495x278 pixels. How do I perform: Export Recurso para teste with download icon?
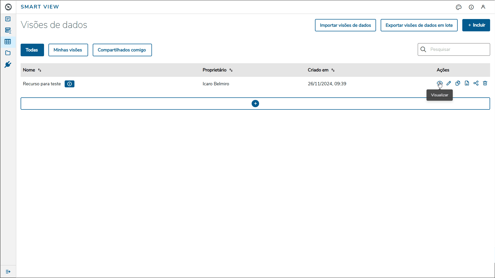coord(467,83)
